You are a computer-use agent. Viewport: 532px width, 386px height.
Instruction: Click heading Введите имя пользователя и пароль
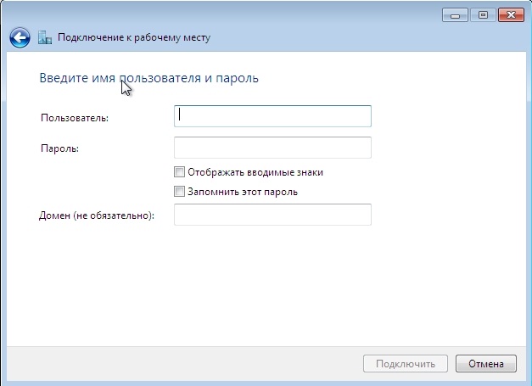point(149,78)
